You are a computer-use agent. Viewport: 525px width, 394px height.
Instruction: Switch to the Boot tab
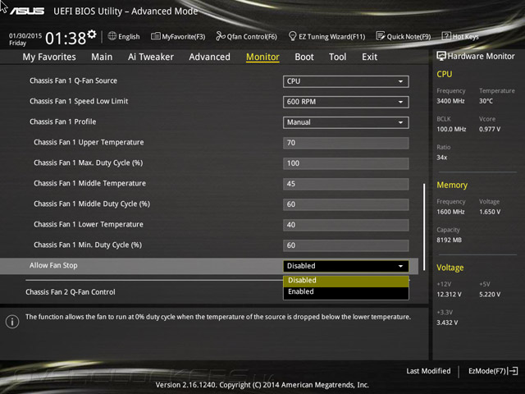tap(304, 57)
